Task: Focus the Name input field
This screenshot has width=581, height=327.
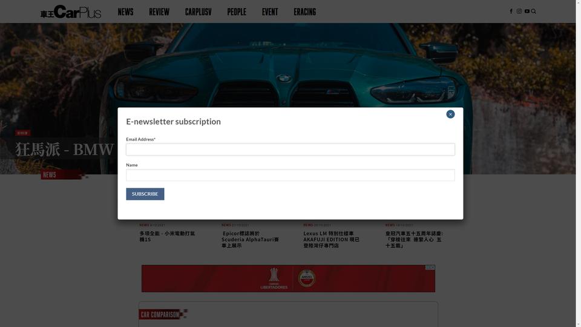Action: (x=290, y=175)
